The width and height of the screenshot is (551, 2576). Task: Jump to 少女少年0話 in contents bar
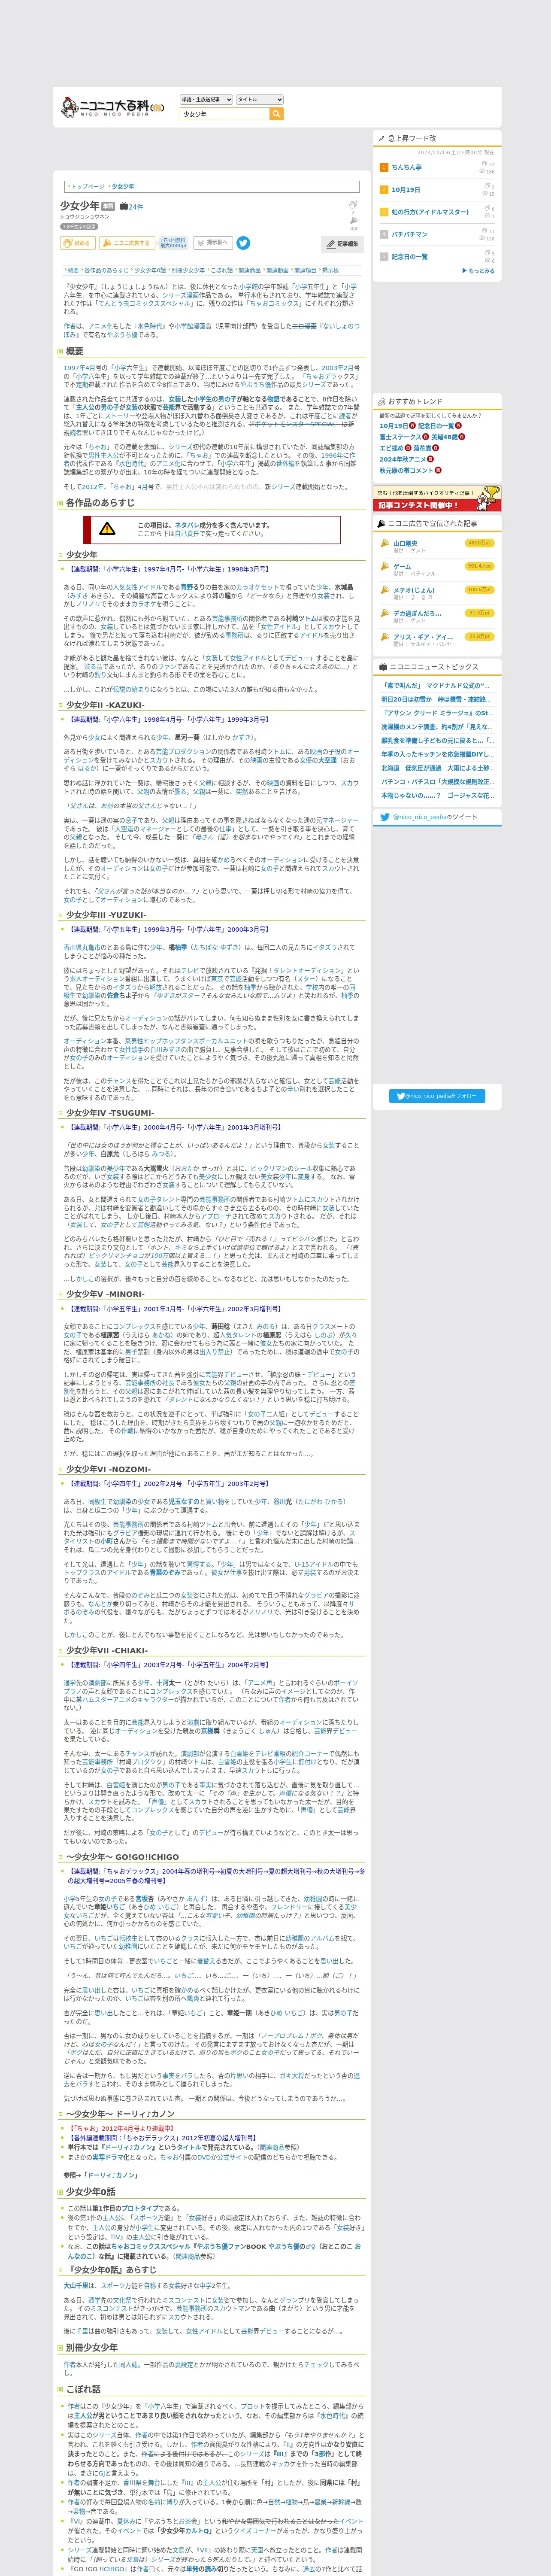click(x=150, y=270)
